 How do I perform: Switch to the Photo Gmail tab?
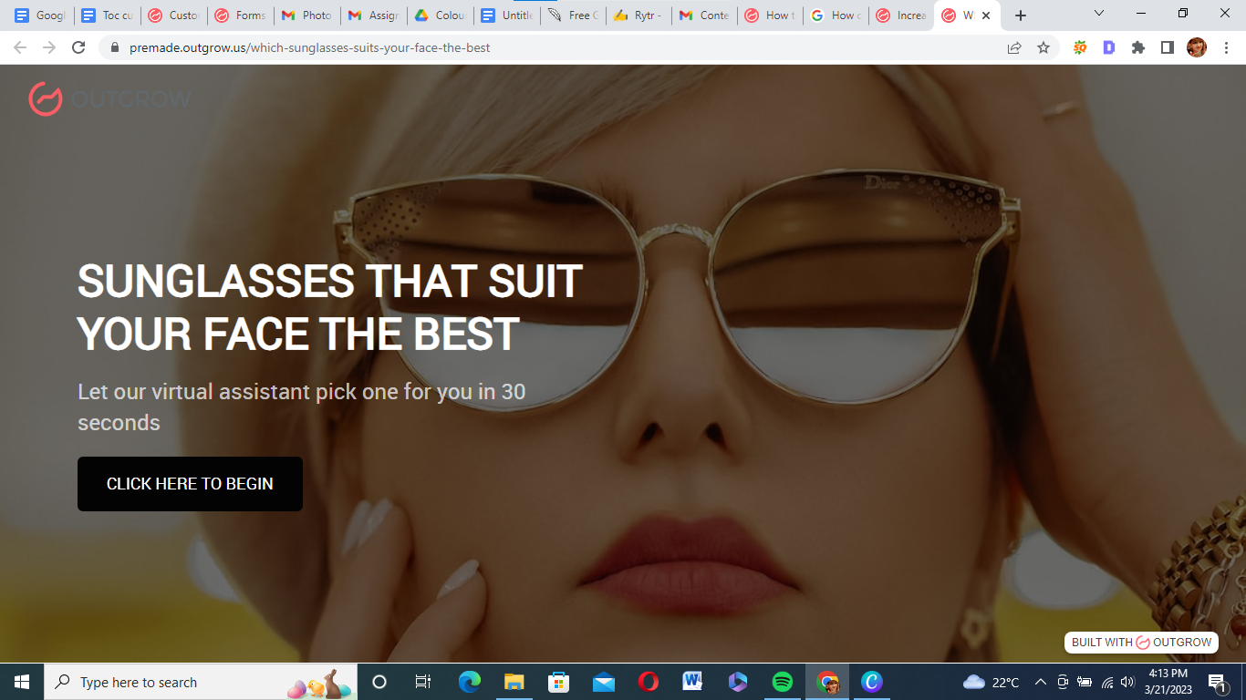[307, 15]
